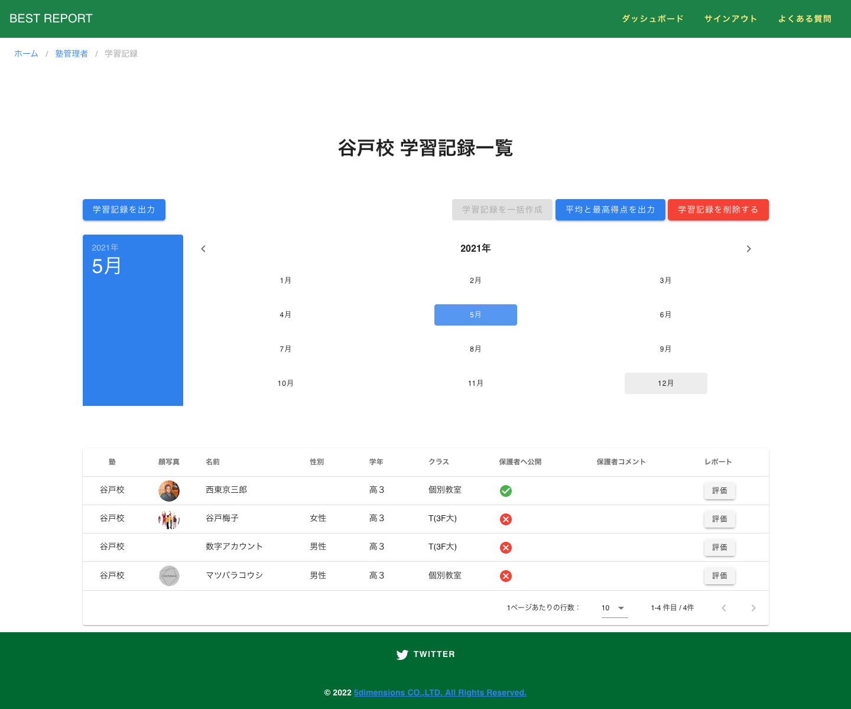Select 12月 in month picker
The width and height of the screenshot is (851, 709).
pos(666,383)
